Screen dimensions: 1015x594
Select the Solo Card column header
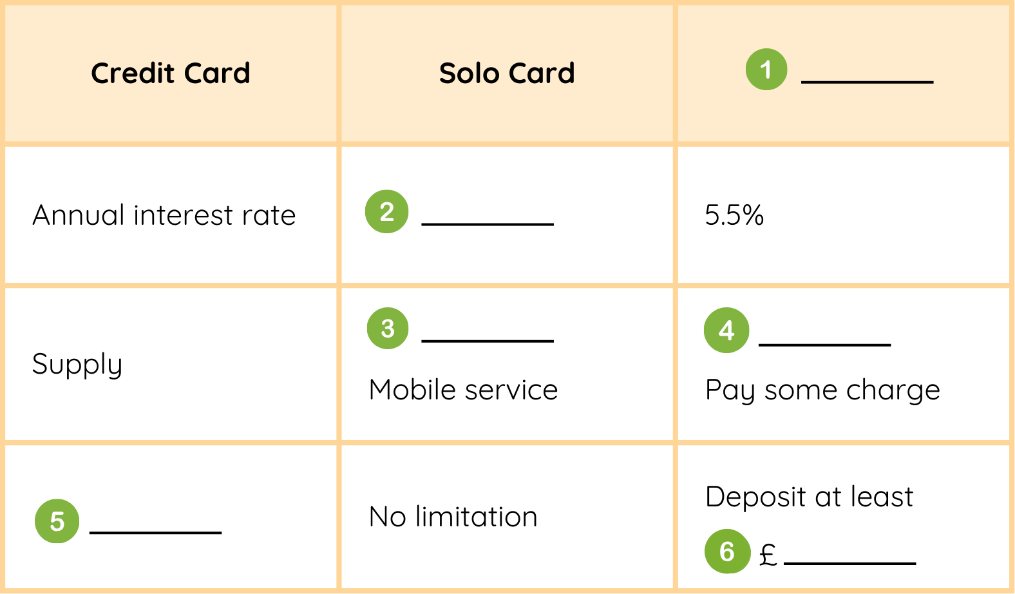coord(507,73)
